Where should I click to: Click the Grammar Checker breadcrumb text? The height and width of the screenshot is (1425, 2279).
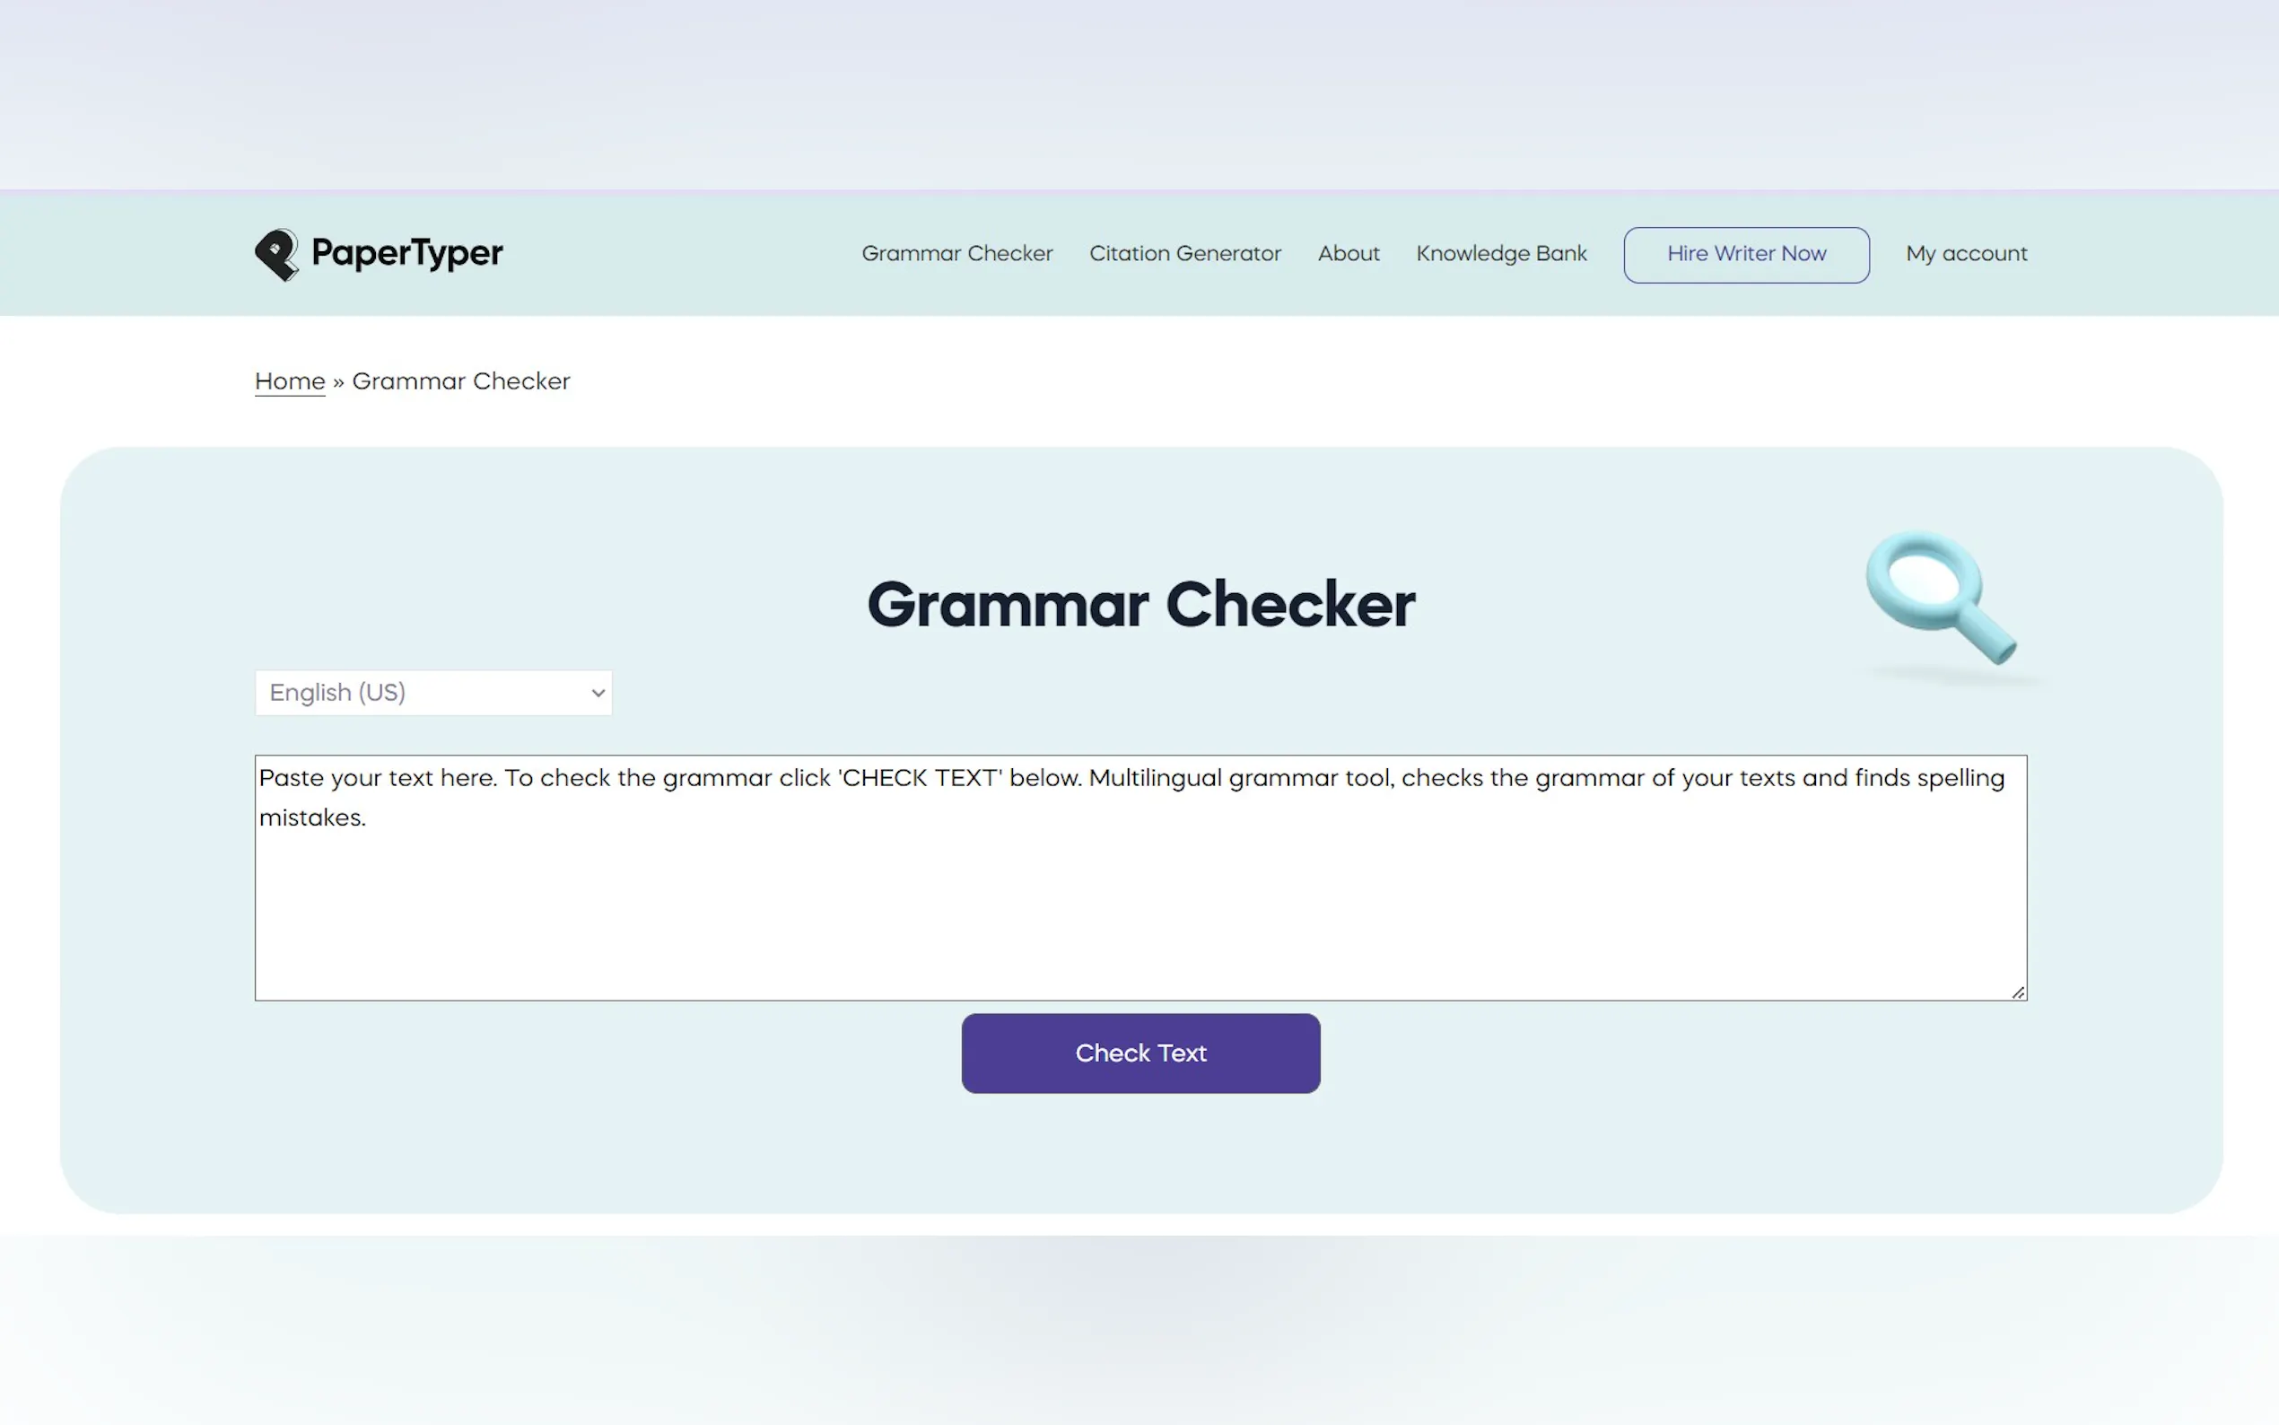pos(460,381)
